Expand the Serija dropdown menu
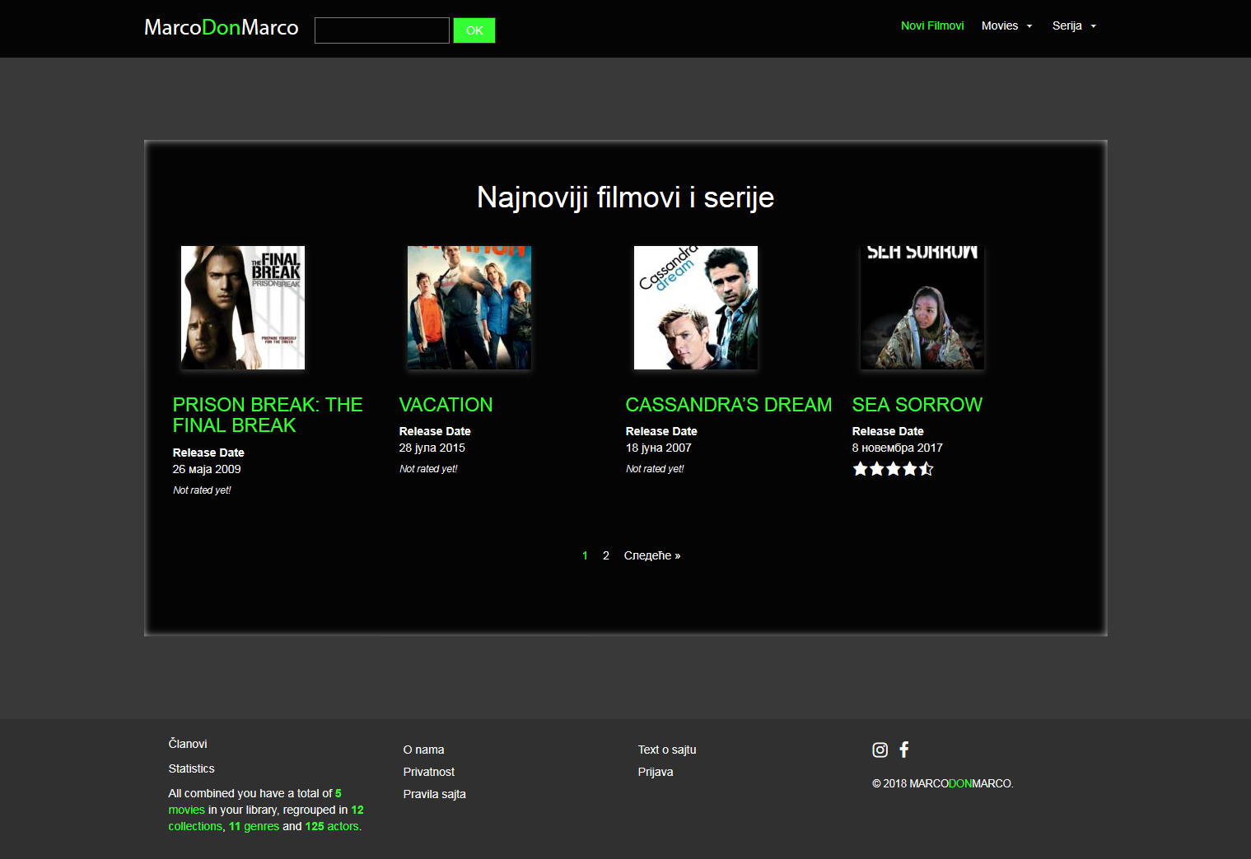 coord(1073,26)
